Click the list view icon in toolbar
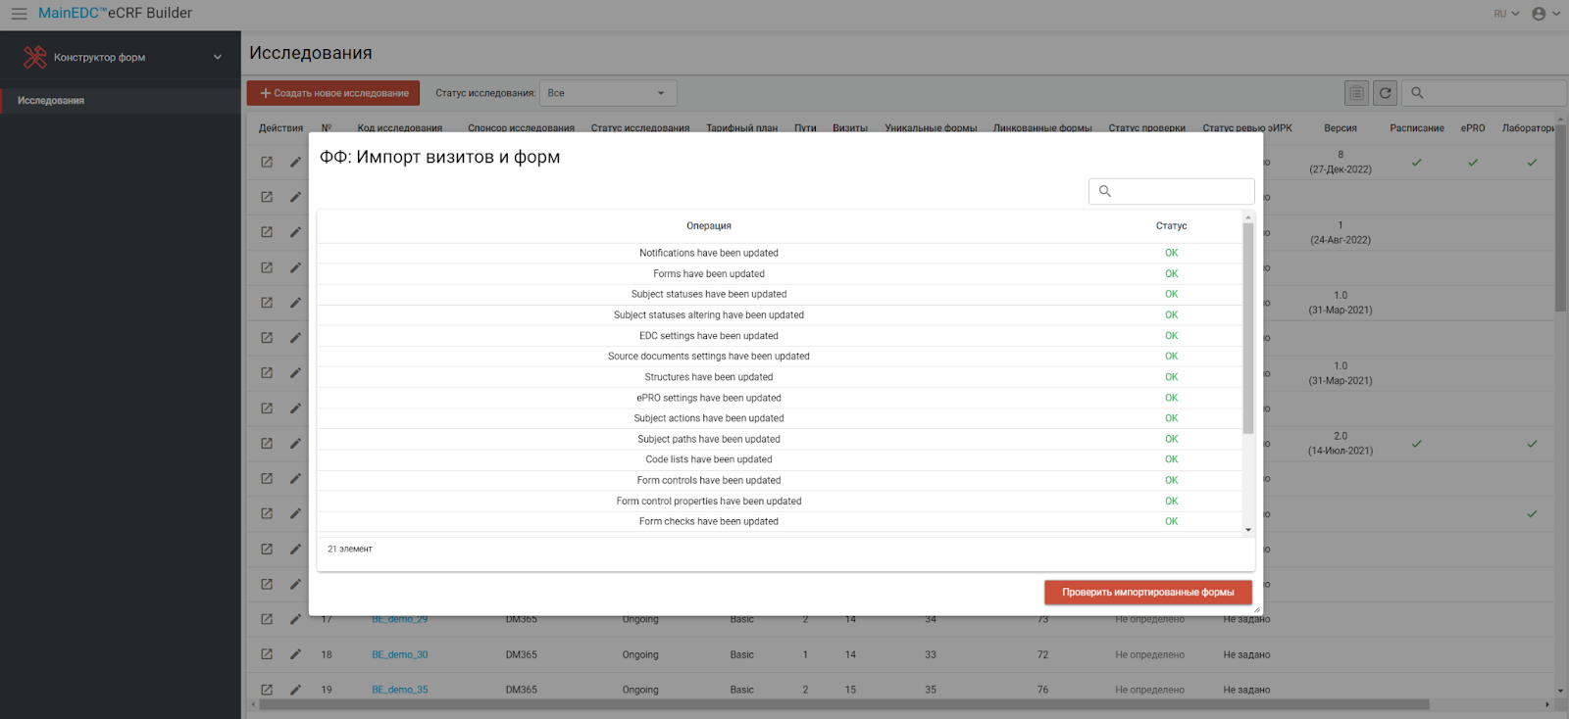This screenshot has height=719, width=1569. pos(1356,93)
